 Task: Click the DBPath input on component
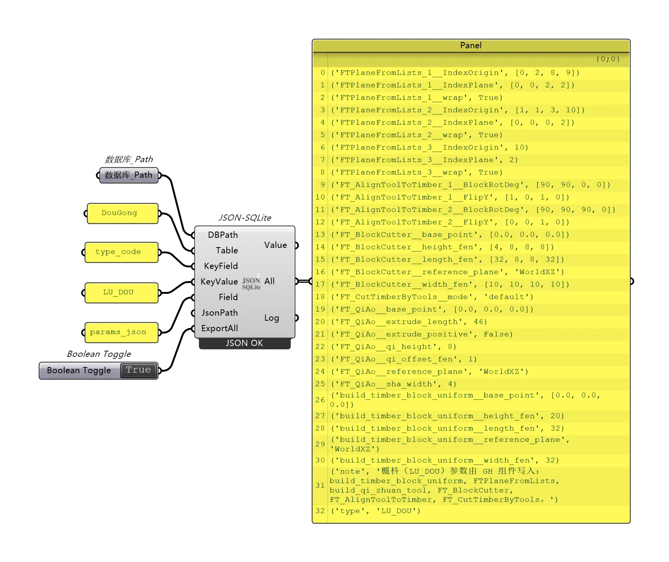(222, 235)
